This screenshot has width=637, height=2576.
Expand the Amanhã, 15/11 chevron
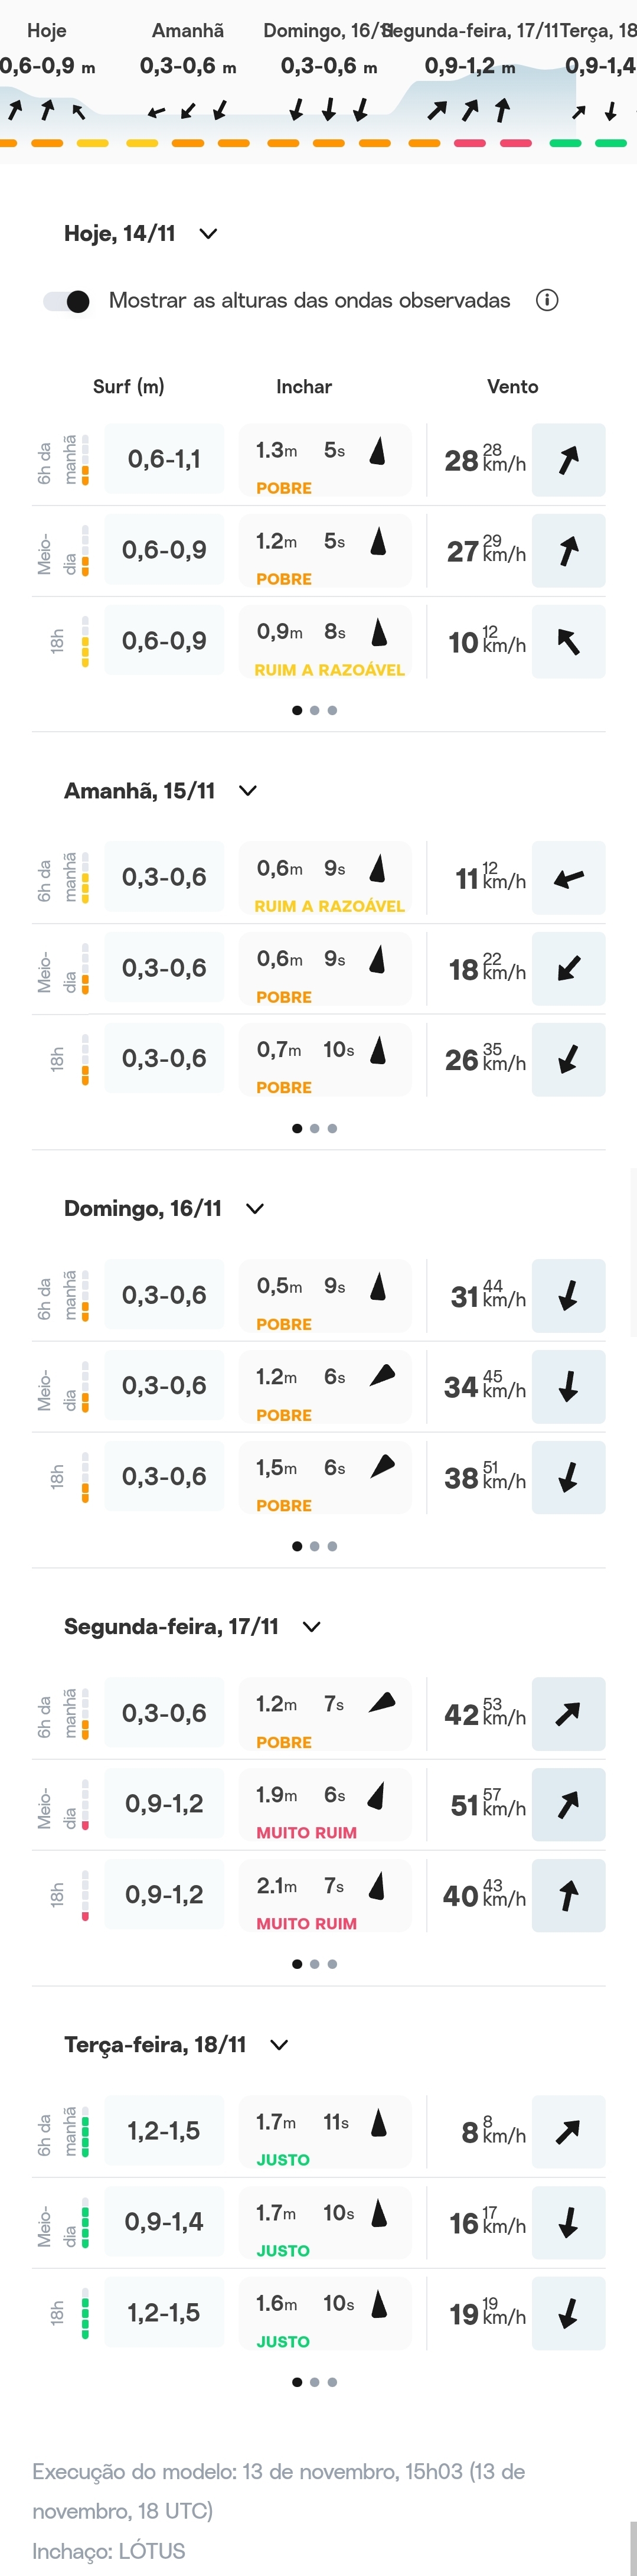tap(248, 791)
